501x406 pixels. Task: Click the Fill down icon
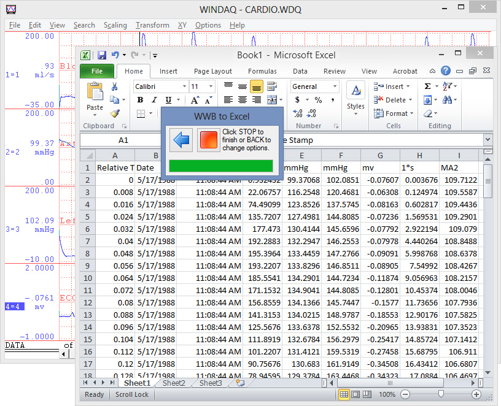(x=427, y=100)
